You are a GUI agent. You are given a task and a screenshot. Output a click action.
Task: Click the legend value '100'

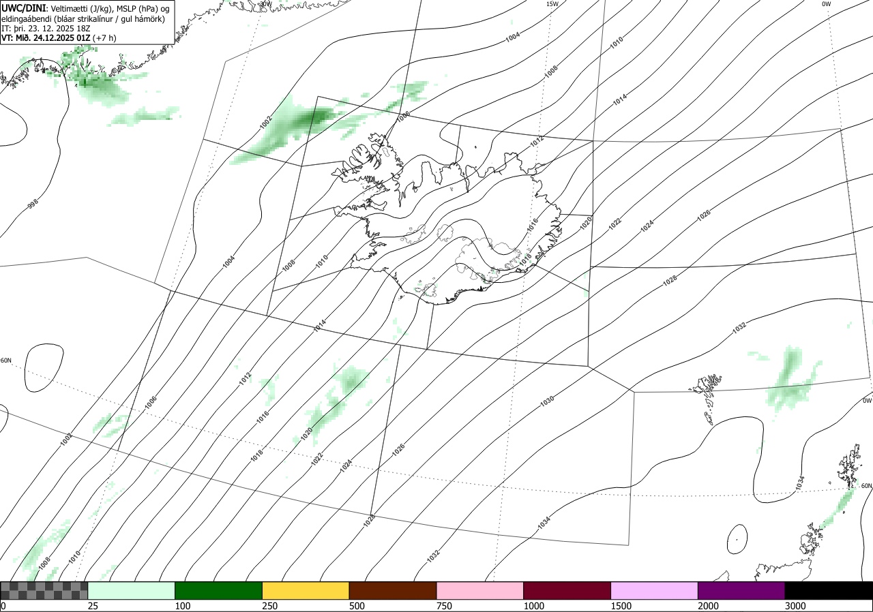tap(183, 606)
